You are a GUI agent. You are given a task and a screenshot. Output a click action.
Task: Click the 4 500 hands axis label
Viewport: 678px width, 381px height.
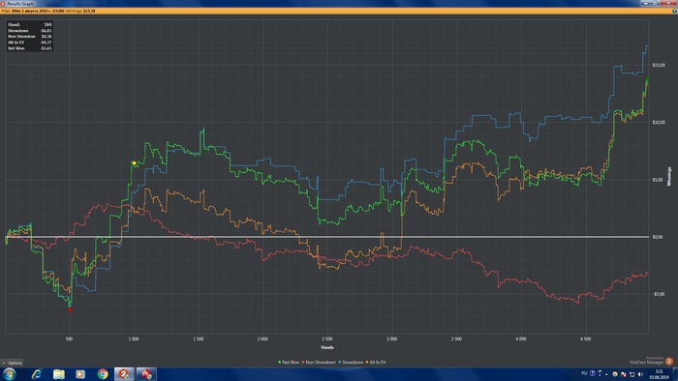(x=585, y=339)
